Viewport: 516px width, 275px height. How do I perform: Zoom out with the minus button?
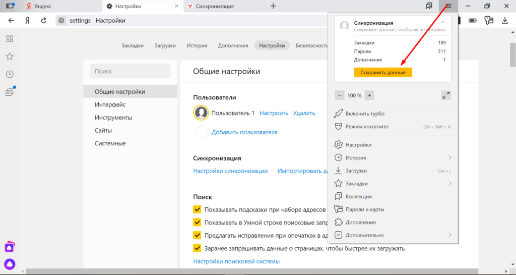coord(339,95)
